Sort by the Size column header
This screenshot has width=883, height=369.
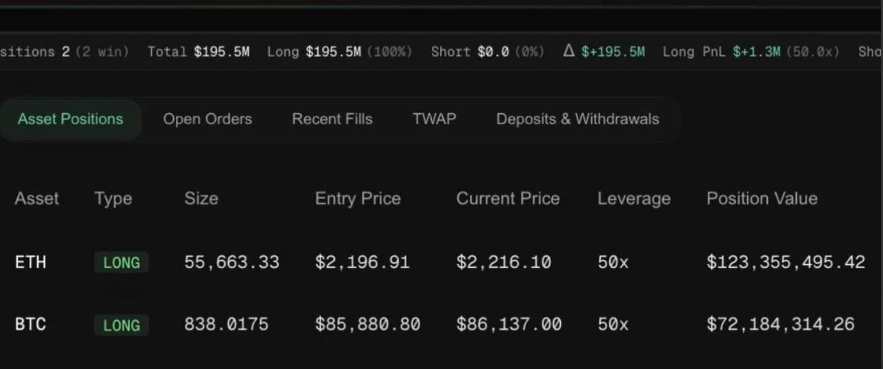point(201,199)
